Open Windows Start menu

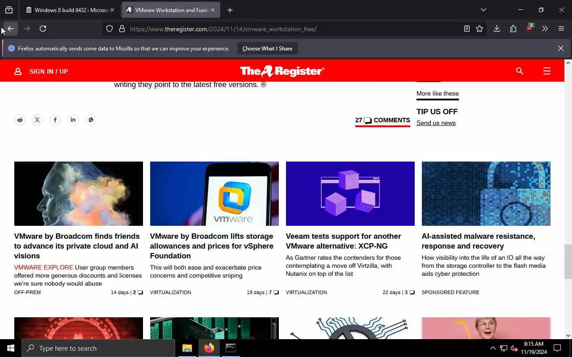tap(11, 348)
